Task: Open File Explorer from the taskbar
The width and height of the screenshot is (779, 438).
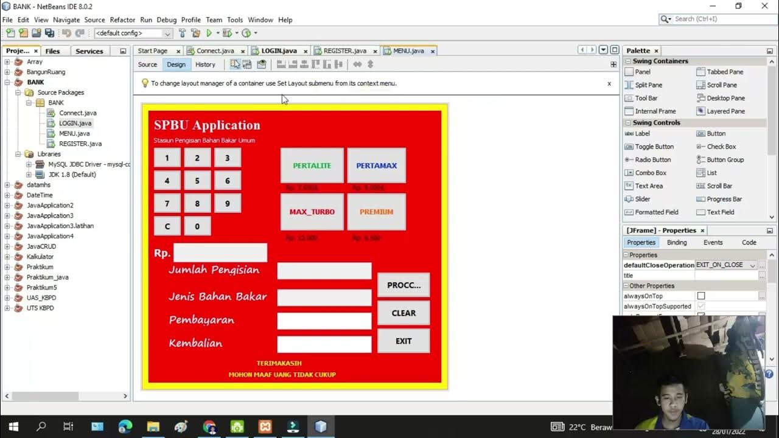Action: 153,426
